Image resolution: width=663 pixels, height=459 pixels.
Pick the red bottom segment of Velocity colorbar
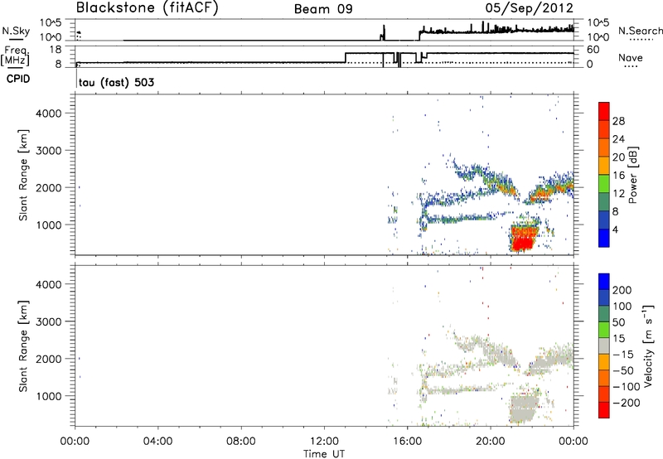pyautogui.click(x=604, y=410)
